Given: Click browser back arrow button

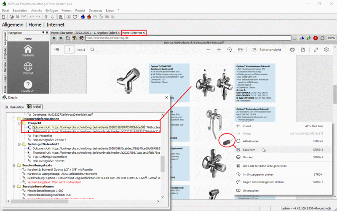Looking at the screenshot, I should [x=54, y=38].
